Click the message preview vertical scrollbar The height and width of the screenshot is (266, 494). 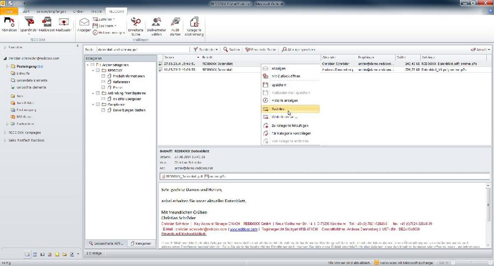pos(488,215)
